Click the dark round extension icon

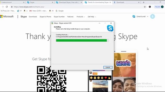pos(150,7)
